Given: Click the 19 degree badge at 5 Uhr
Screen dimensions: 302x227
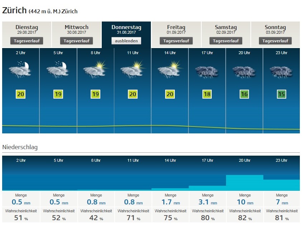Looking at the screenshot, I should click(58, 94).
